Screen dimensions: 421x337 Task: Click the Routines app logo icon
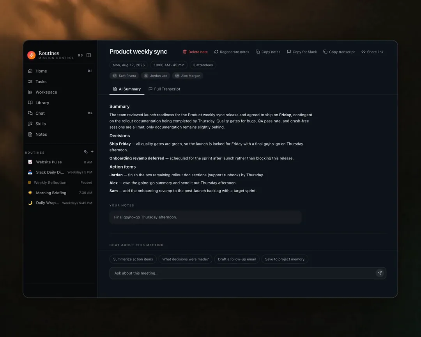tap(32, 55)
